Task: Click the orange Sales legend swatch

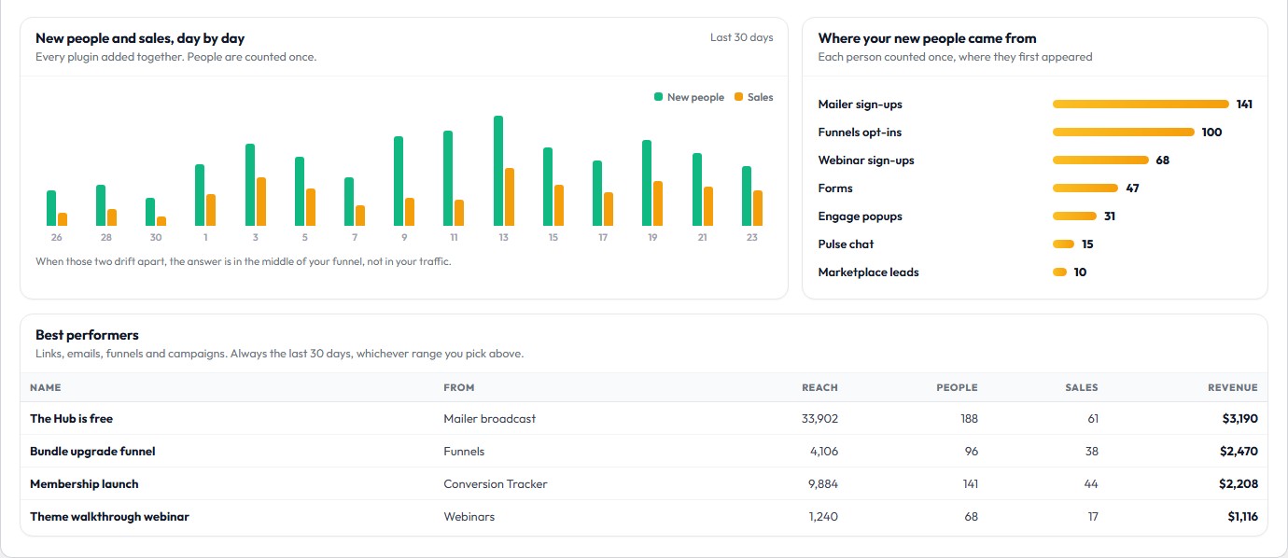Action: pos(739,97)
